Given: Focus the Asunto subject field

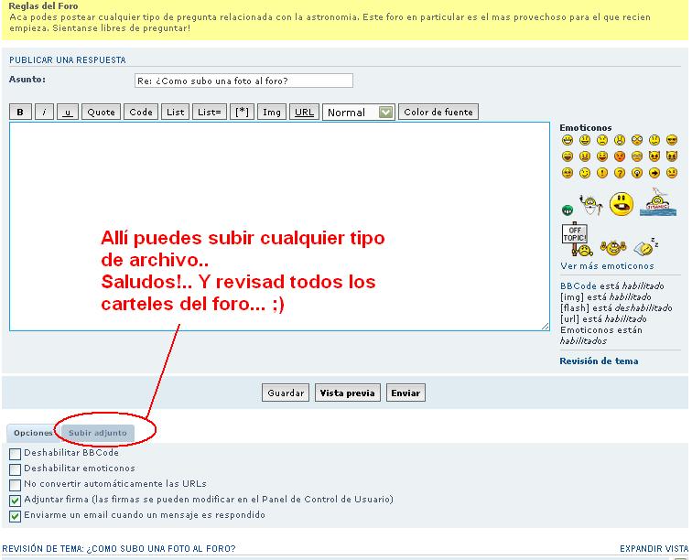Looking at the screenshot, I should 243,81.
